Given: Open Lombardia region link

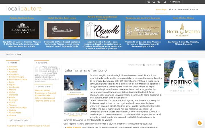Looking at the screenshot, I should click(x=14, y=87).
